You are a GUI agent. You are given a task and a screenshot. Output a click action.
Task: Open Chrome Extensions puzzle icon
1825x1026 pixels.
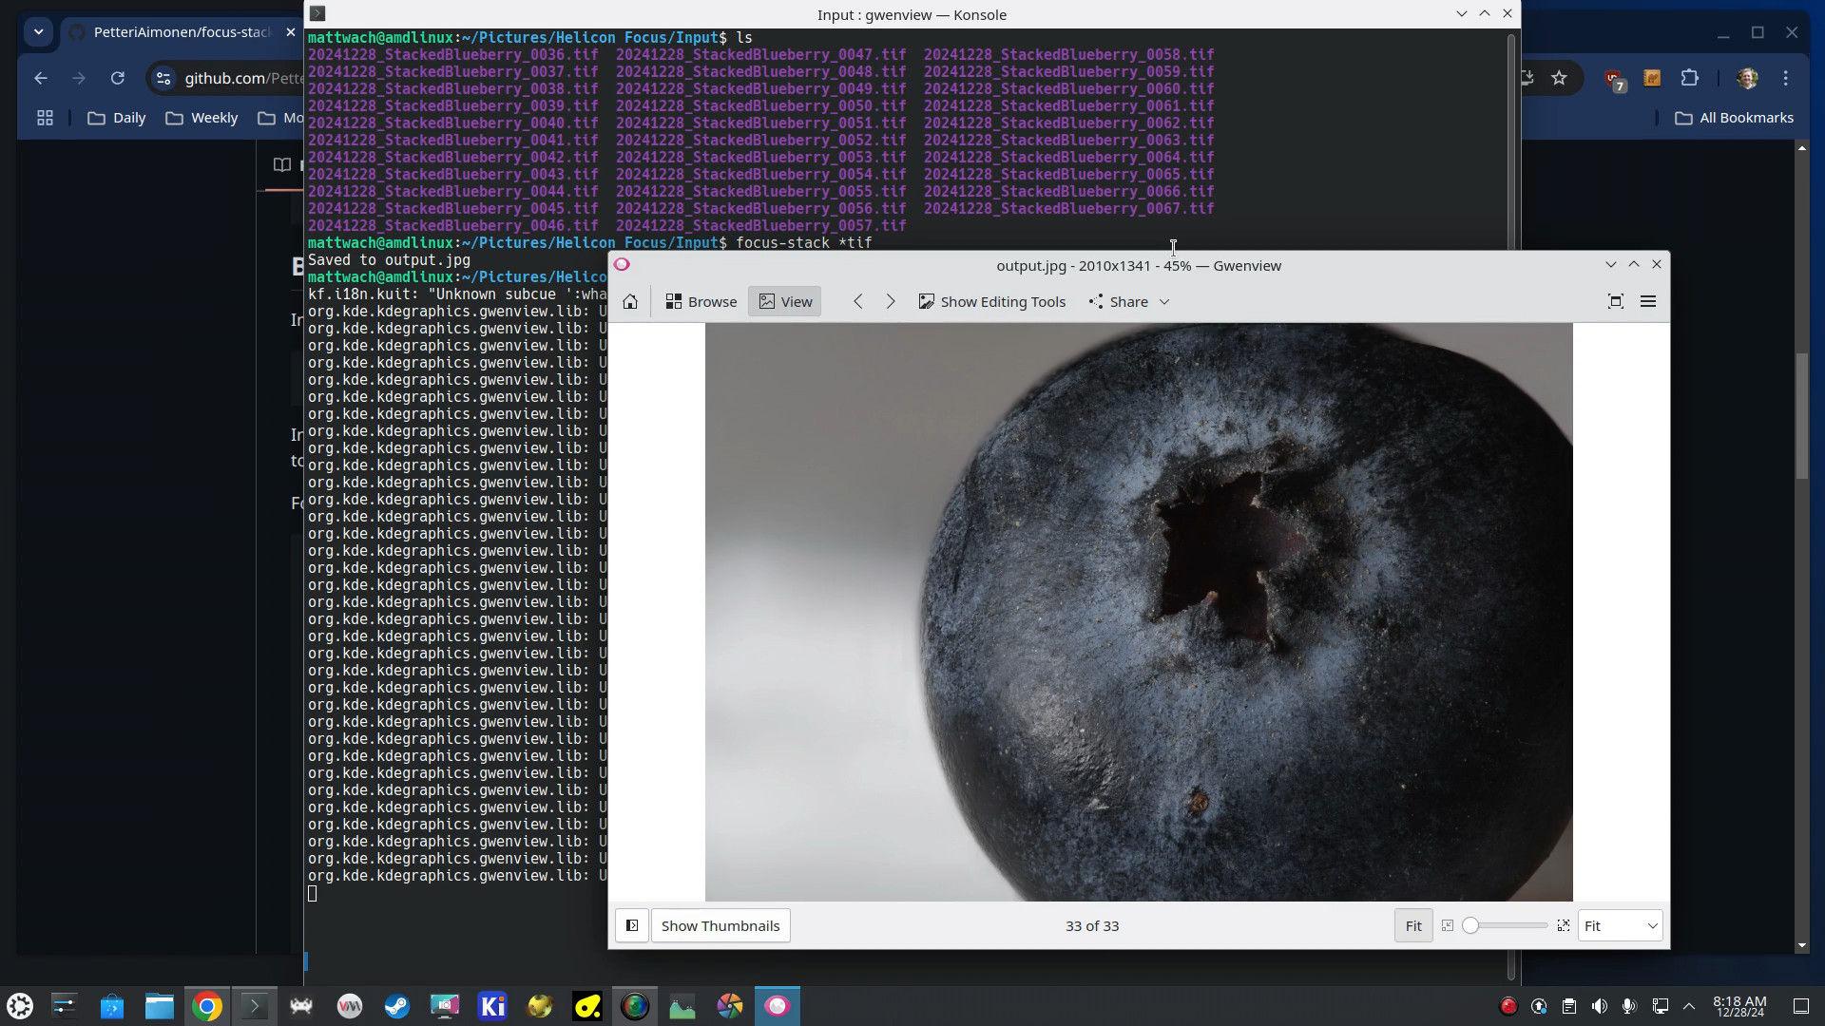[x=1690, y=79]
